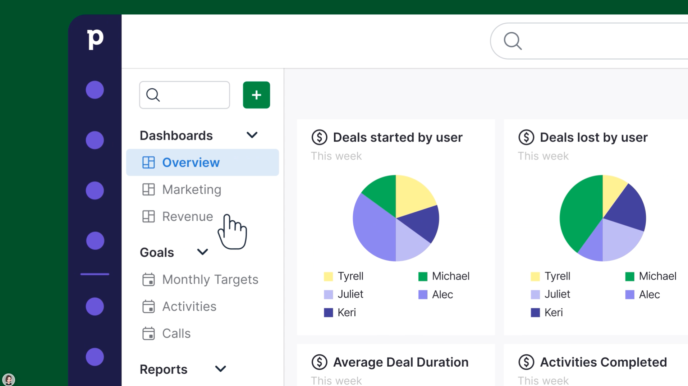Click the Reports section heading
Viewport: 688px width, 386px height.
(x=164, y=369)
